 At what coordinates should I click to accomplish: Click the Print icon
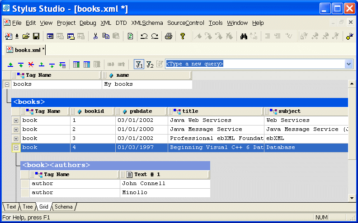click(x=168, y=37)
